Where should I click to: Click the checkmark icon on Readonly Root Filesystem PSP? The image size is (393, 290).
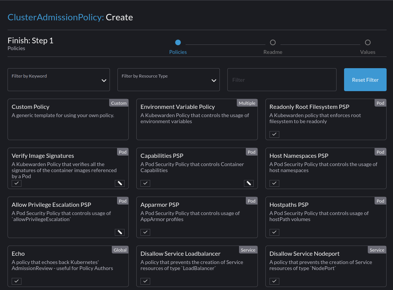pos(274,134)
